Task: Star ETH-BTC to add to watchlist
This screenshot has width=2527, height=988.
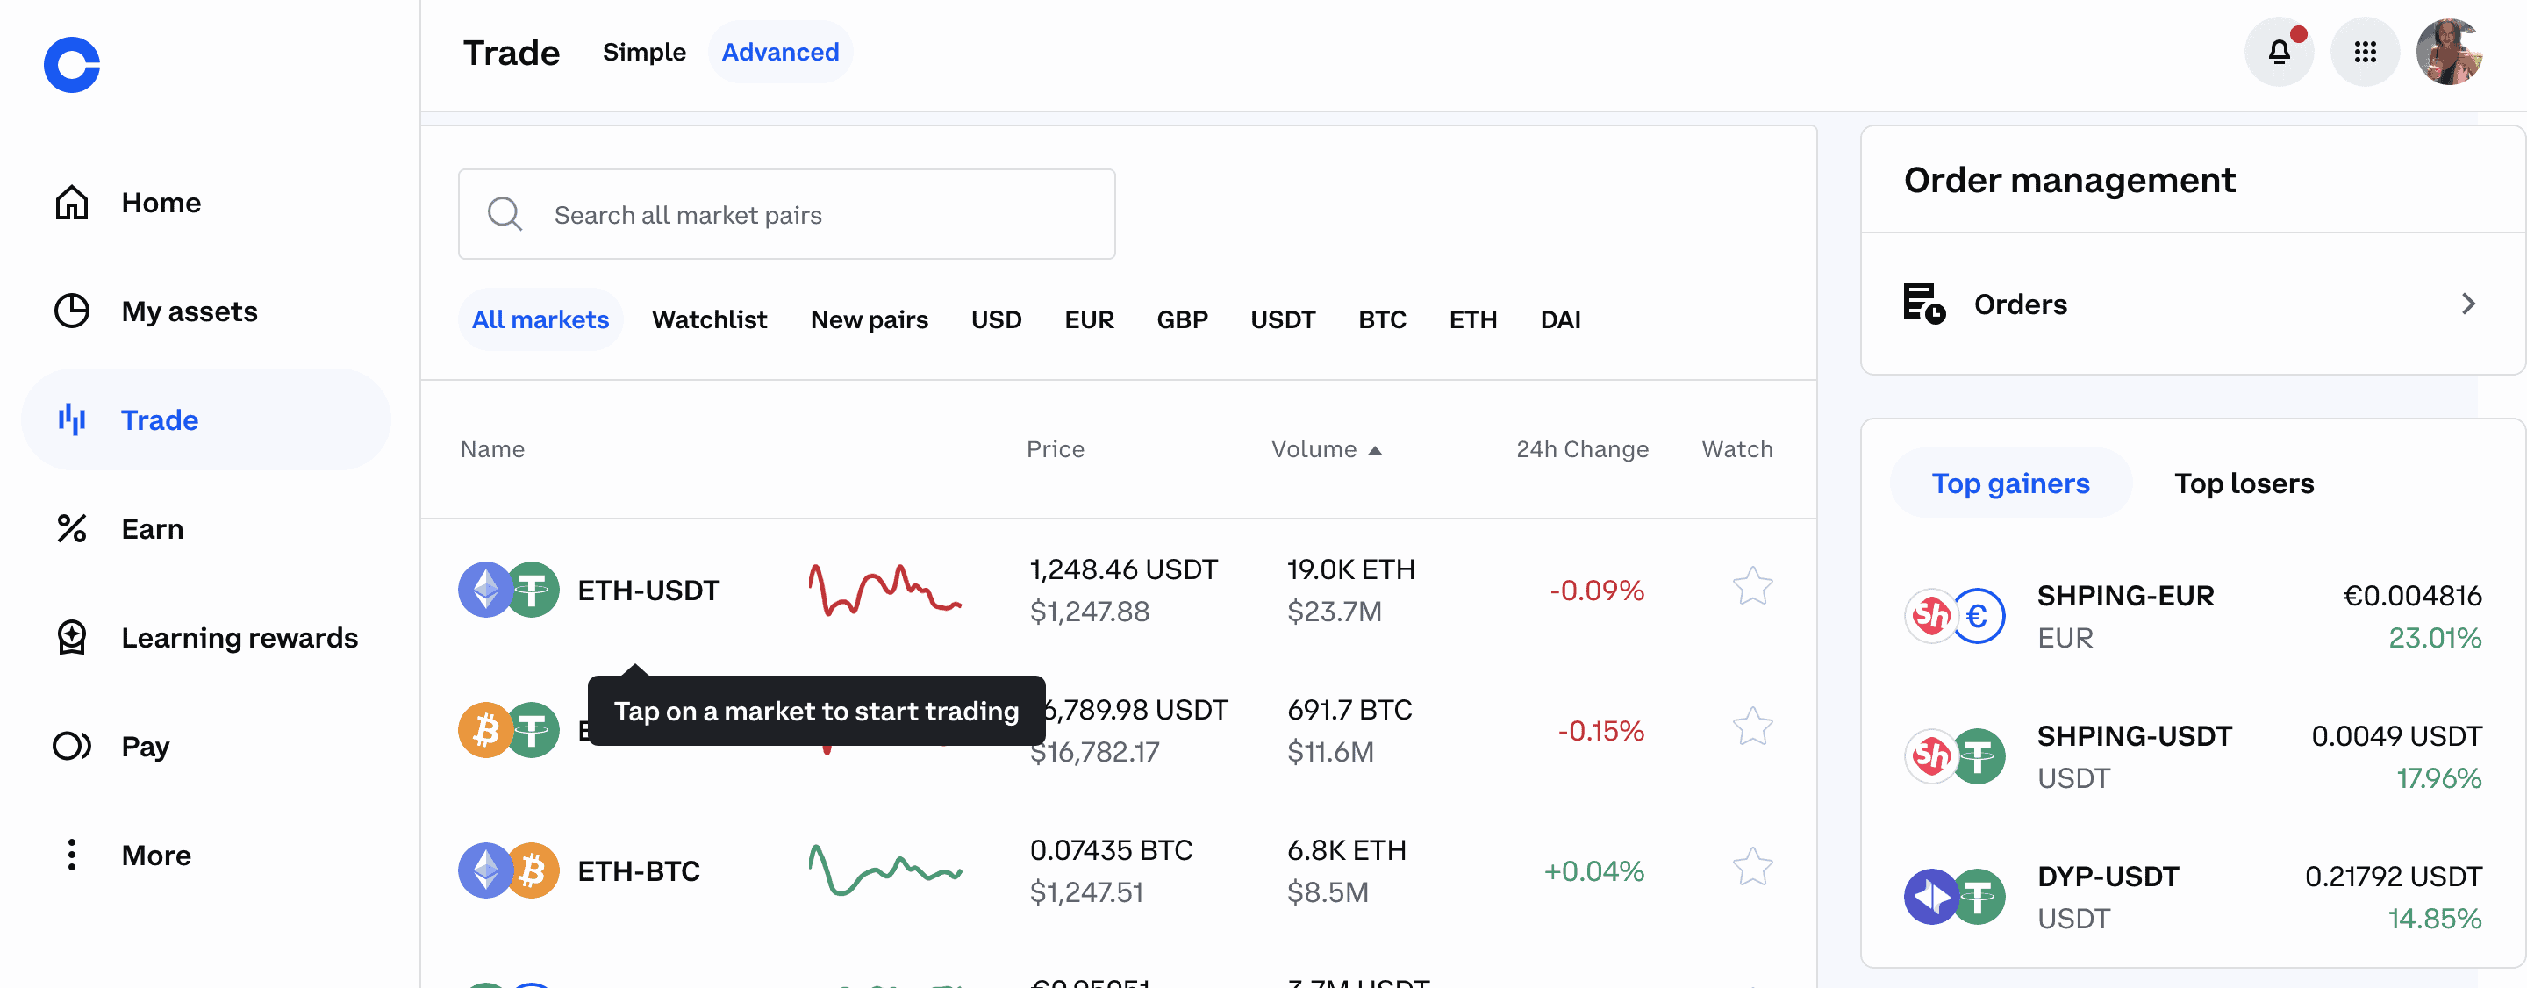Action: (x=1752, y=869)
